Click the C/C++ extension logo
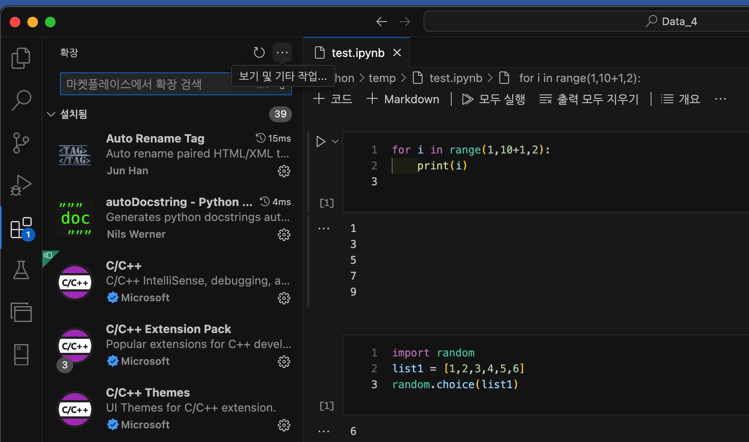The height and width of the screenshot is (442, 749). click(x=75, y=282)
